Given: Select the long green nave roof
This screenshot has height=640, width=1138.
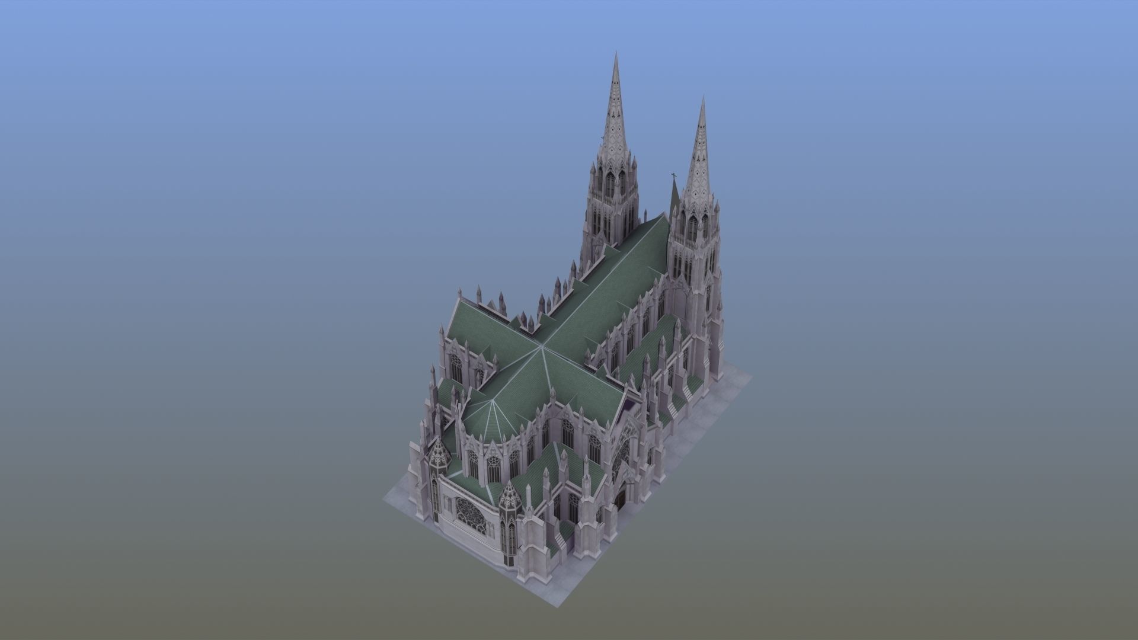Looking at the screenshot, I should (x=616, y=279).
